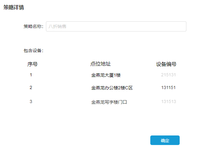
Task: Click the 确定 confirm button
Action: pyautogui.click(x=165, y=140)
